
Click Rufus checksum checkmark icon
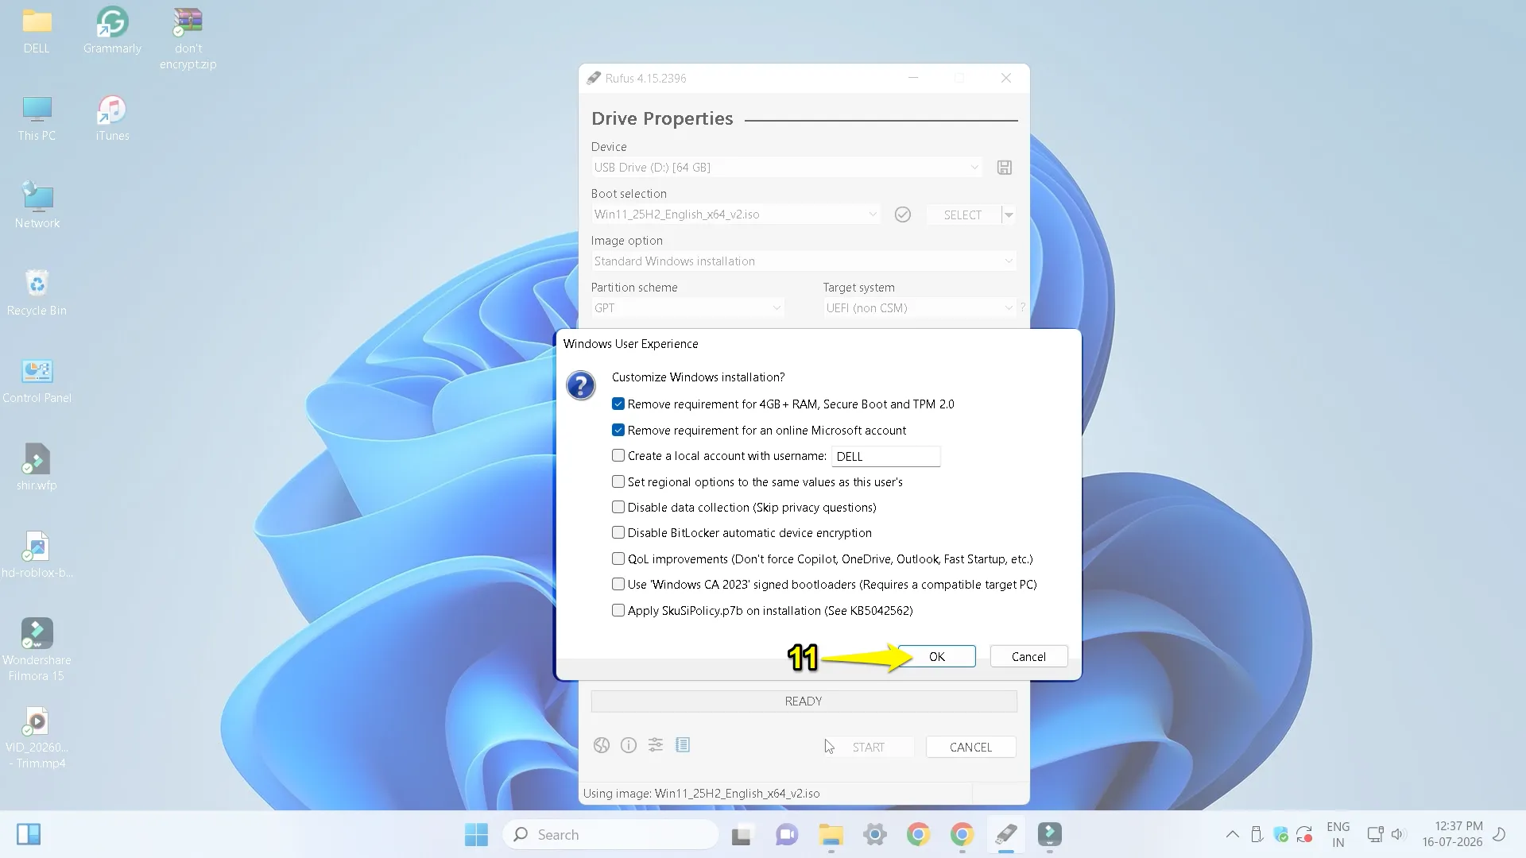(902, 214)
